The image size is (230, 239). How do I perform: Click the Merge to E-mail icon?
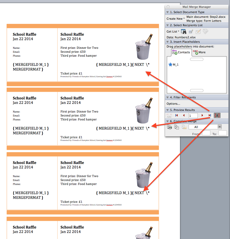coord(184,127)
